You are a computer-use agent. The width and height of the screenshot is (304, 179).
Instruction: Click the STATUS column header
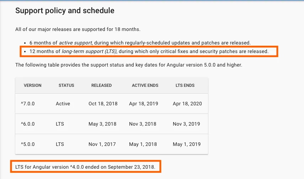[x=66, y=85]
